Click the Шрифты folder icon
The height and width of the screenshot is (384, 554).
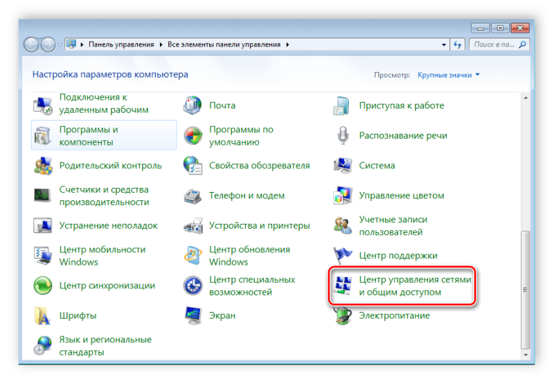tap(43, 315)
